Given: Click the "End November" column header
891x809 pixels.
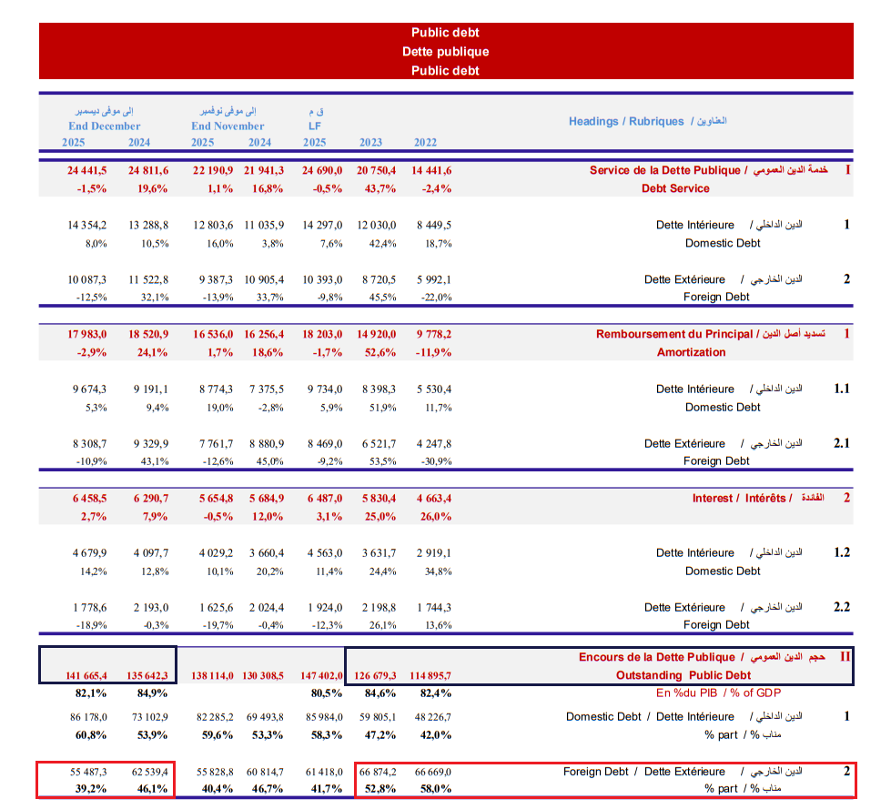Looking at the screenshot, I should [228, 126].
